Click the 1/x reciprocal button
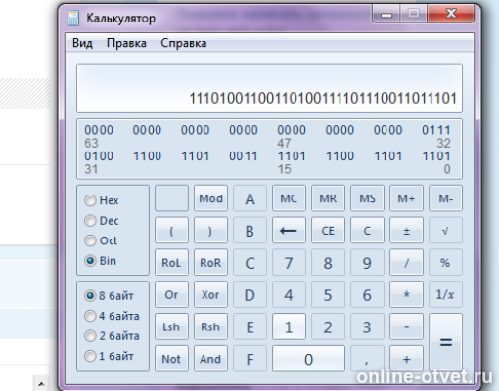This screenshot has height=391, width=499. [445, 294]
